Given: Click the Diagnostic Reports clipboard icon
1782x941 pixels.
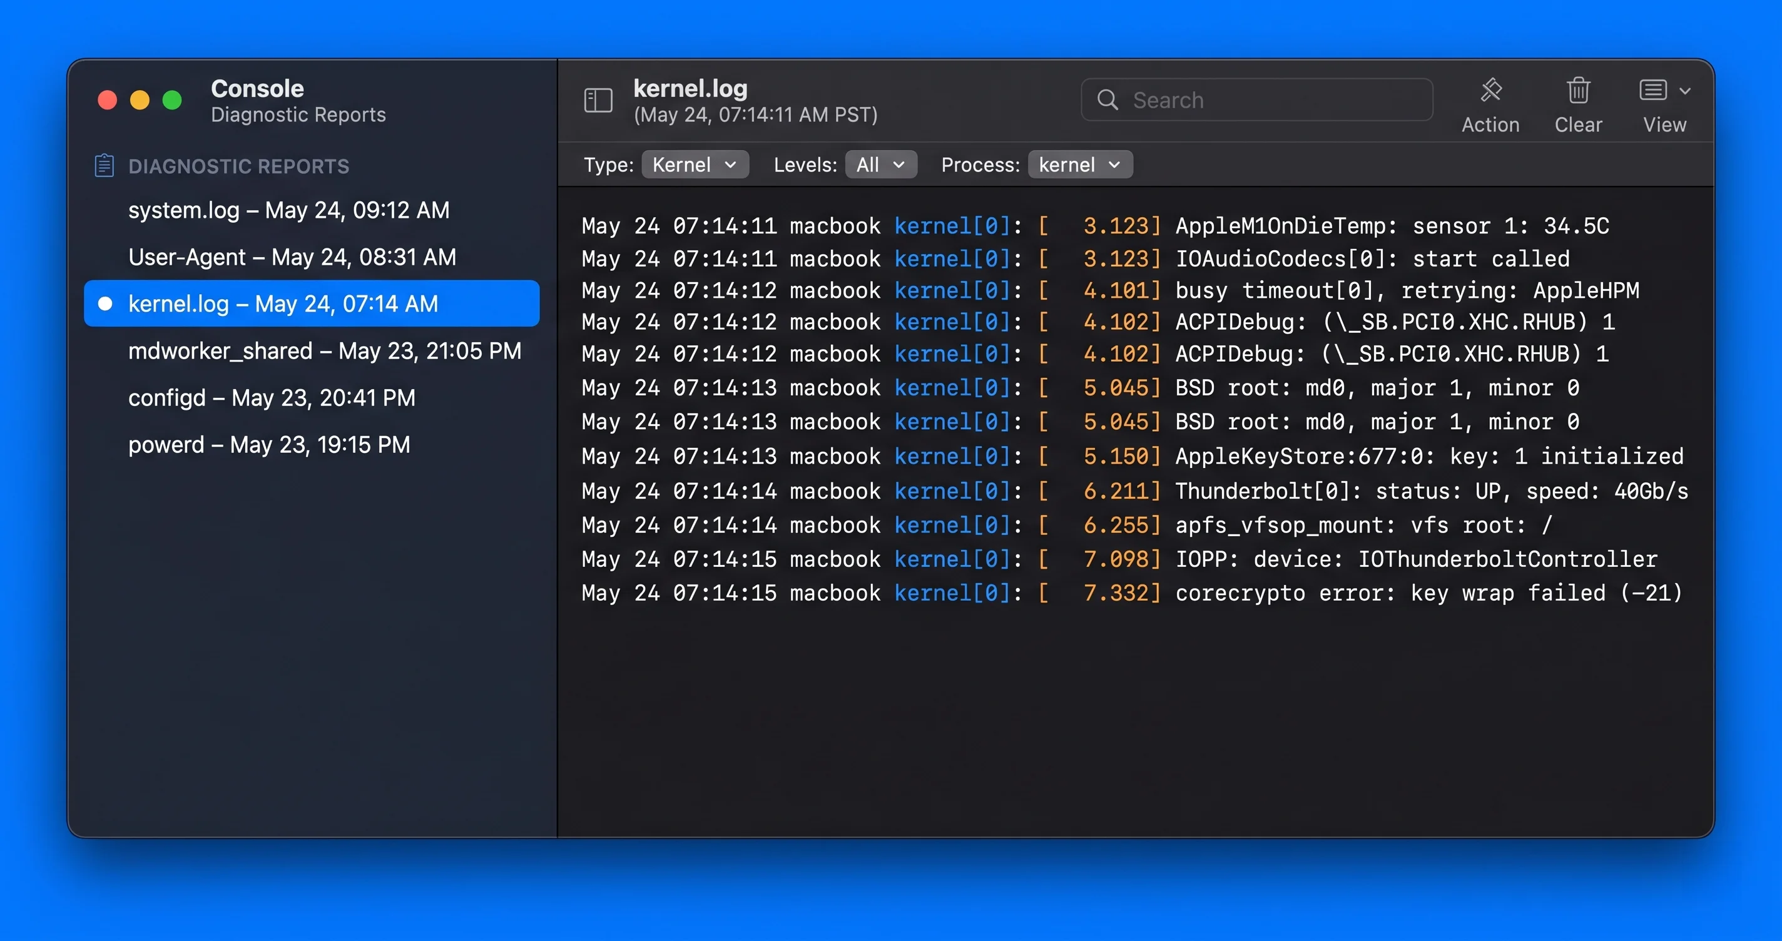Looking at the screenshot, I should point(104,165).
